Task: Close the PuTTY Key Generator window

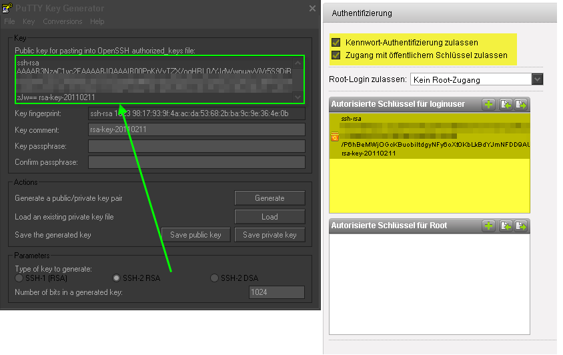Action: click(x=312, y=8)
